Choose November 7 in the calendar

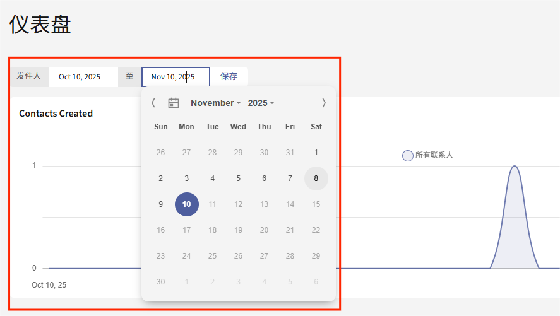coord(290,178)
